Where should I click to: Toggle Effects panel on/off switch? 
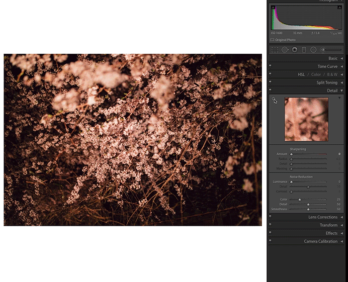click(270, 233)
